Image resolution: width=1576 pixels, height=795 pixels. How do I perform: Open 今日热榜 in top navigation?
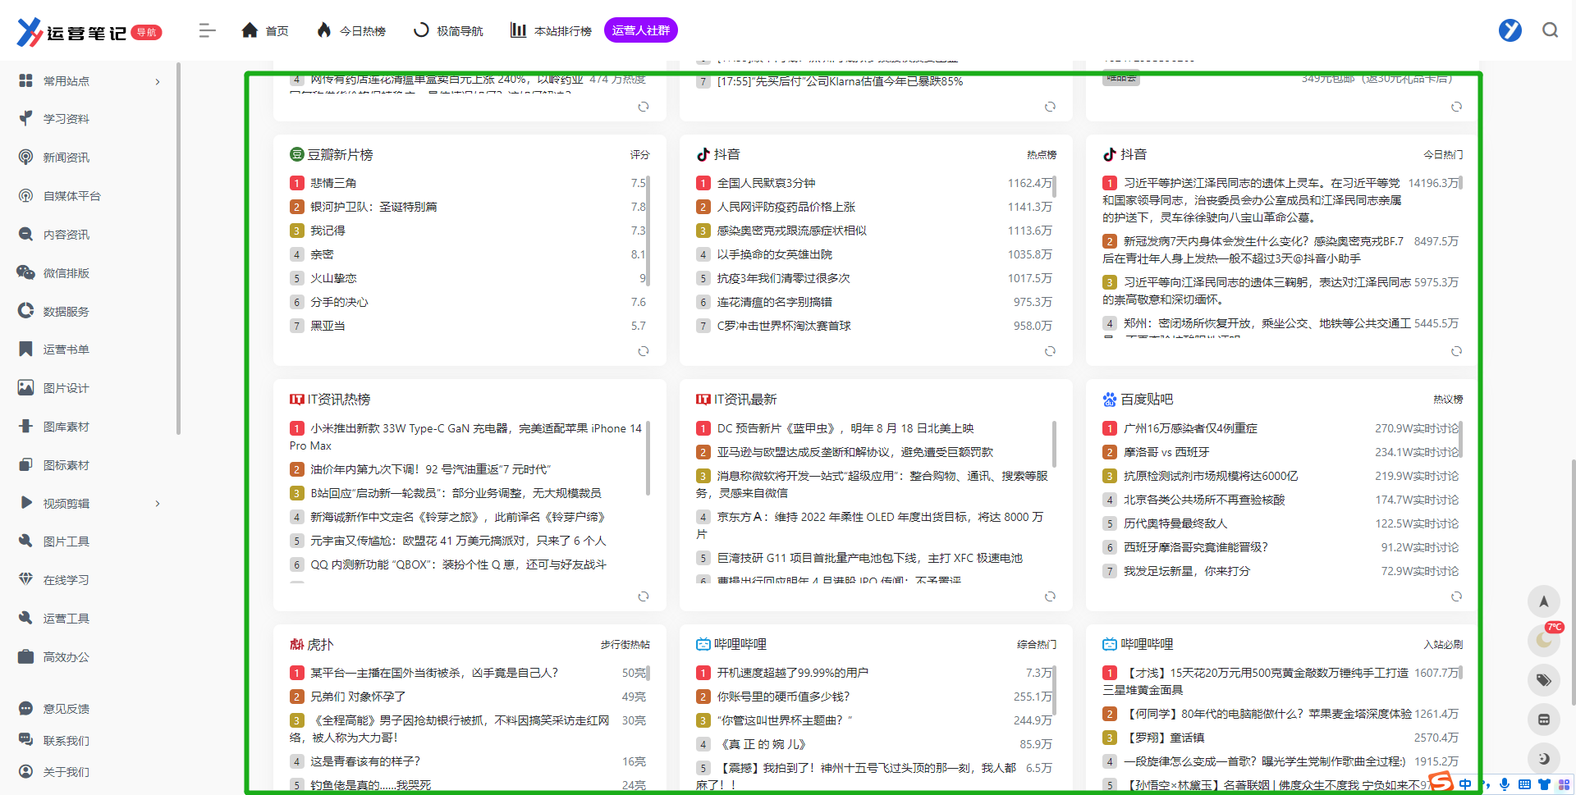tap(351, 31)
